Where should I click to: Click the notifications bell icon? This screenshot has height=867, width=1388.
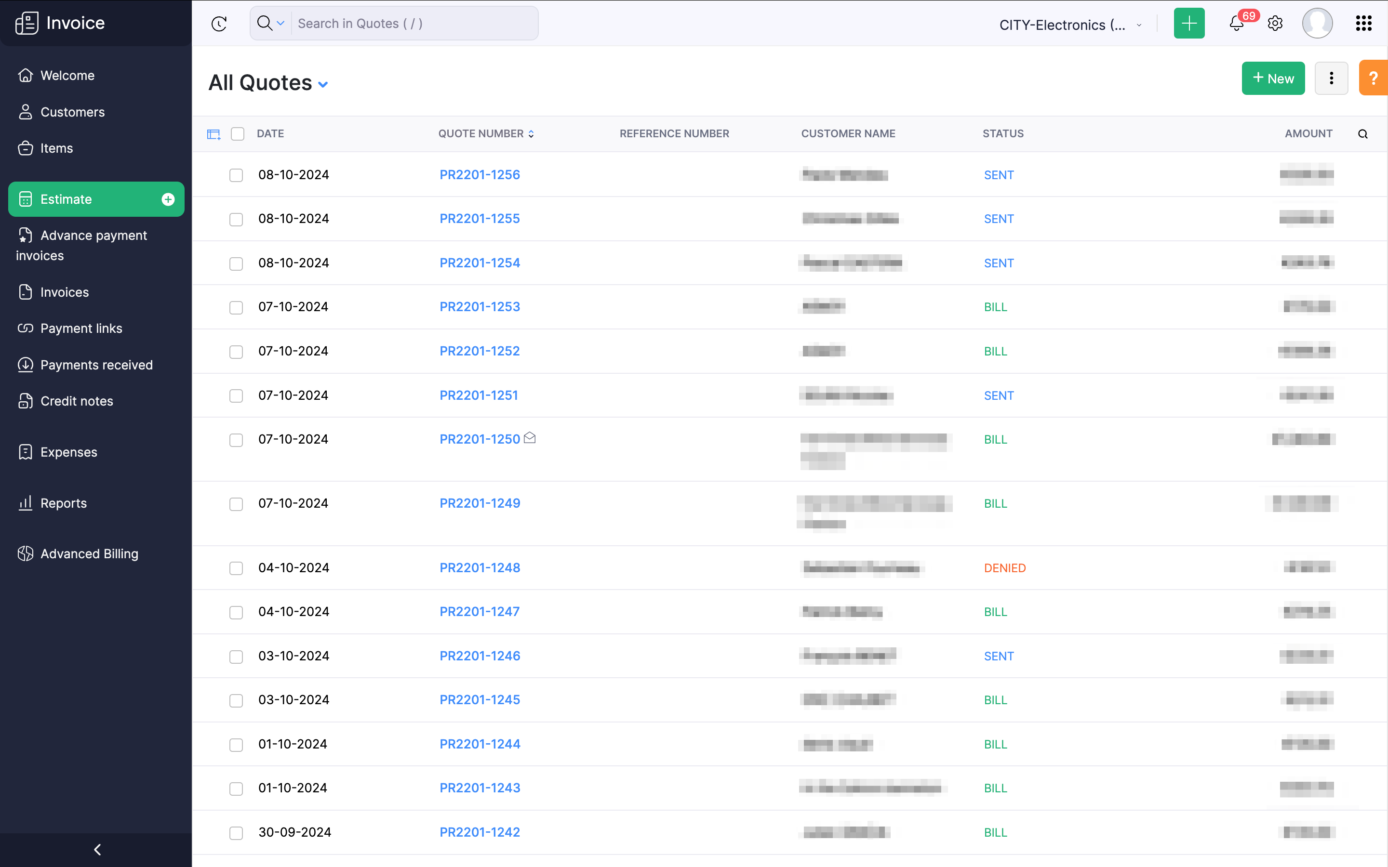pos(1237,24)
